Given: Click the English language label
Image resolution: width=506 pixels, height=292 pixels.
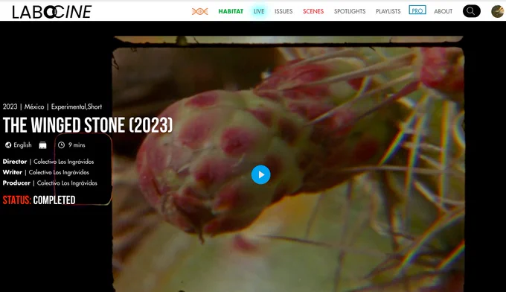Looking at the screenshot, I should 22,145.
